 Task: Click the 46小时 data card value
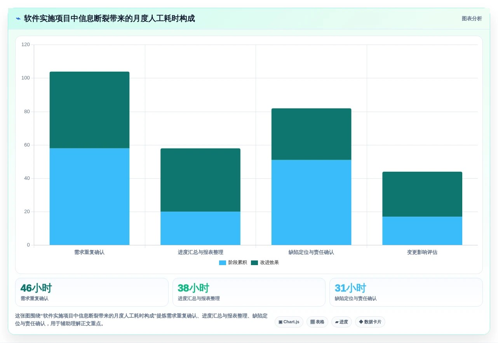(36, 288)
